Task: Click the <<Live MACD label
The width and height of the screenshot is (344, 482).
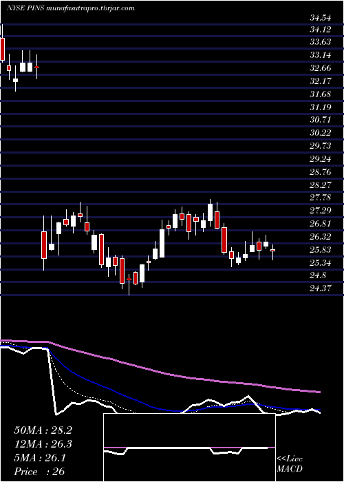Action: (x=290, y=464)
